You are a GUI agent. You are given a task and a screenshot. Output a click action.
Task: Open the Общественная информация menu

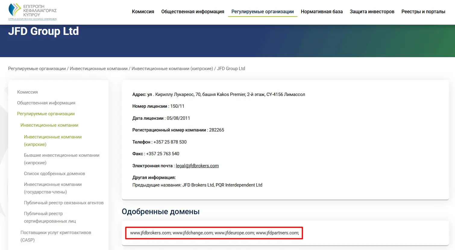click(x=192, y=11)
